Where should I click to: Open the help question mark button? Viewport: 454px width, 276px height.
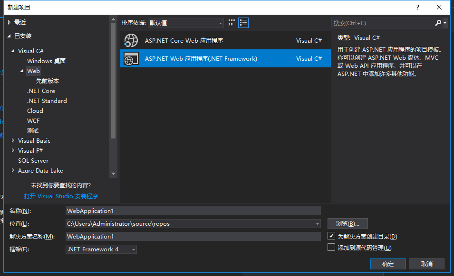(418, 7)
